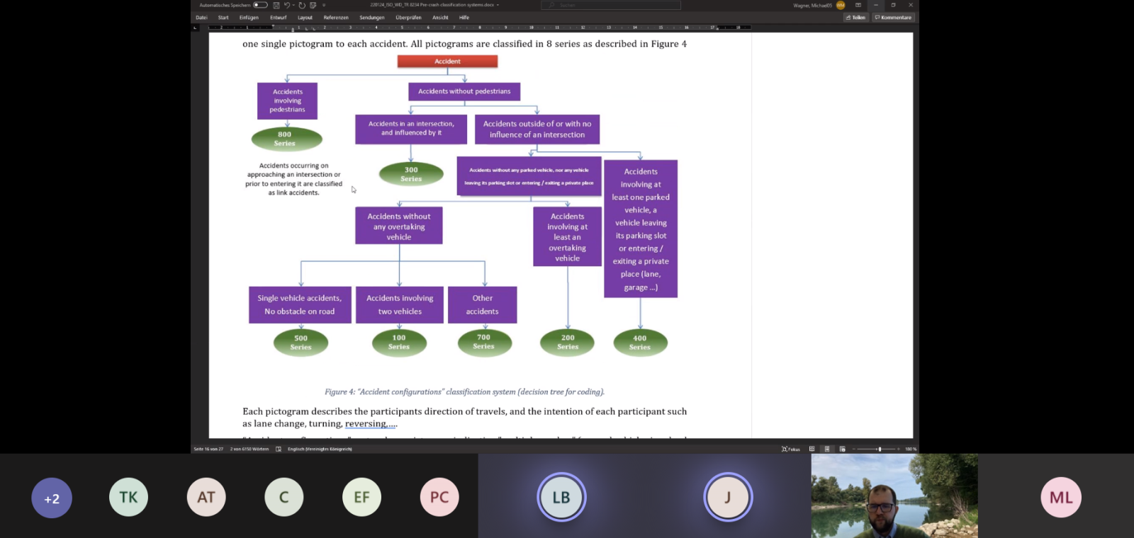Click the Undo arrow icon
1134x538 pixels.
pyautogui.click(x=287, y=5)
